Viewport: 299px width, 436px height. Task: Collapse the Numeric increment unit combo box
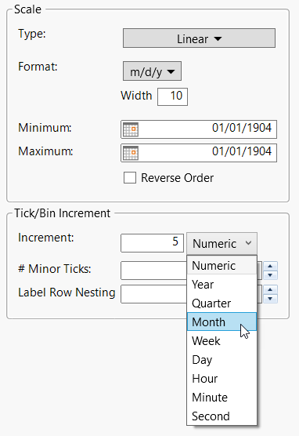click(222, 243)
